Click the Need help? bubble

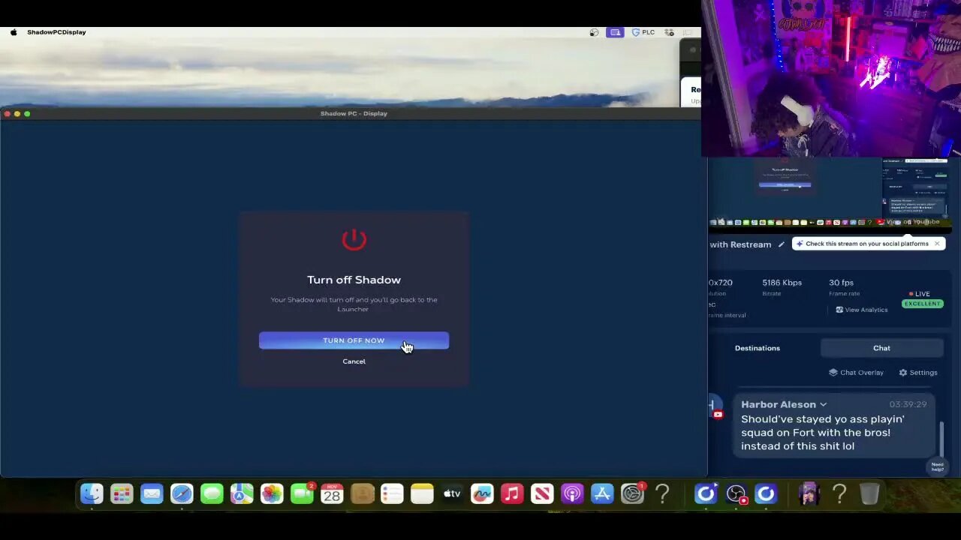pos(938,466)
